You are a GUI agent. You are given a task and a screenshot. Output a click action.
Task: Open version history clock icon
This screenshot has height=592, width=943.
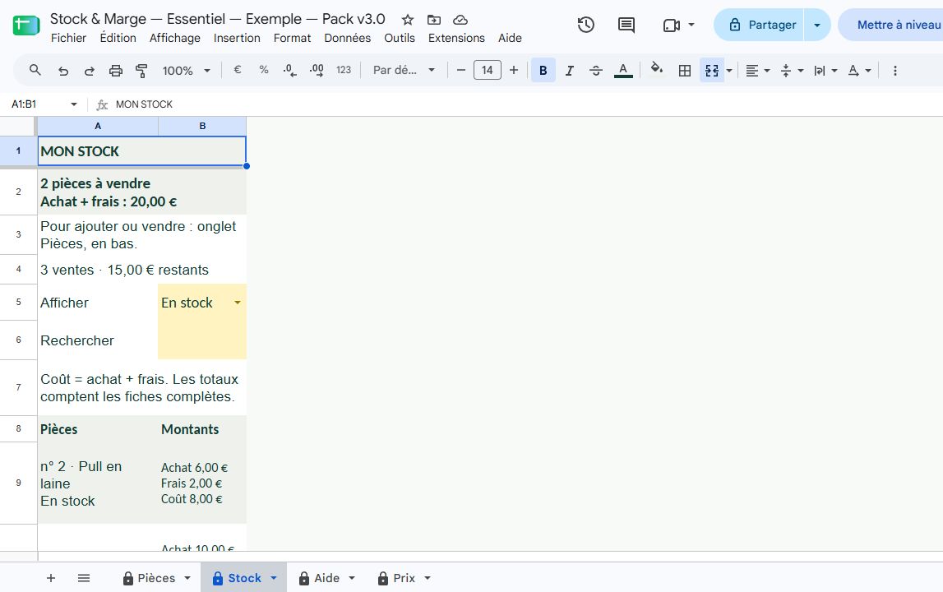coord(585,25)
